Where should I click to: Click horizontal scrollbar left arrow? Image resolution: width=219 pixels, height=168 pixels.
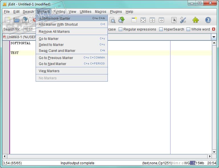pos(5,156)
